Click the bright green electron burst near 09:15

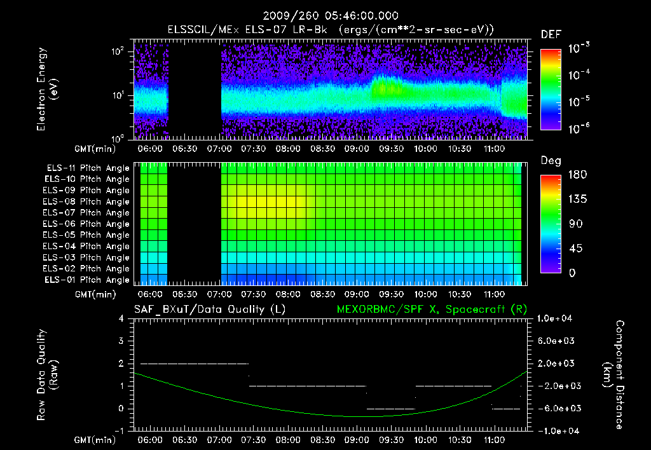click(386, 88)
